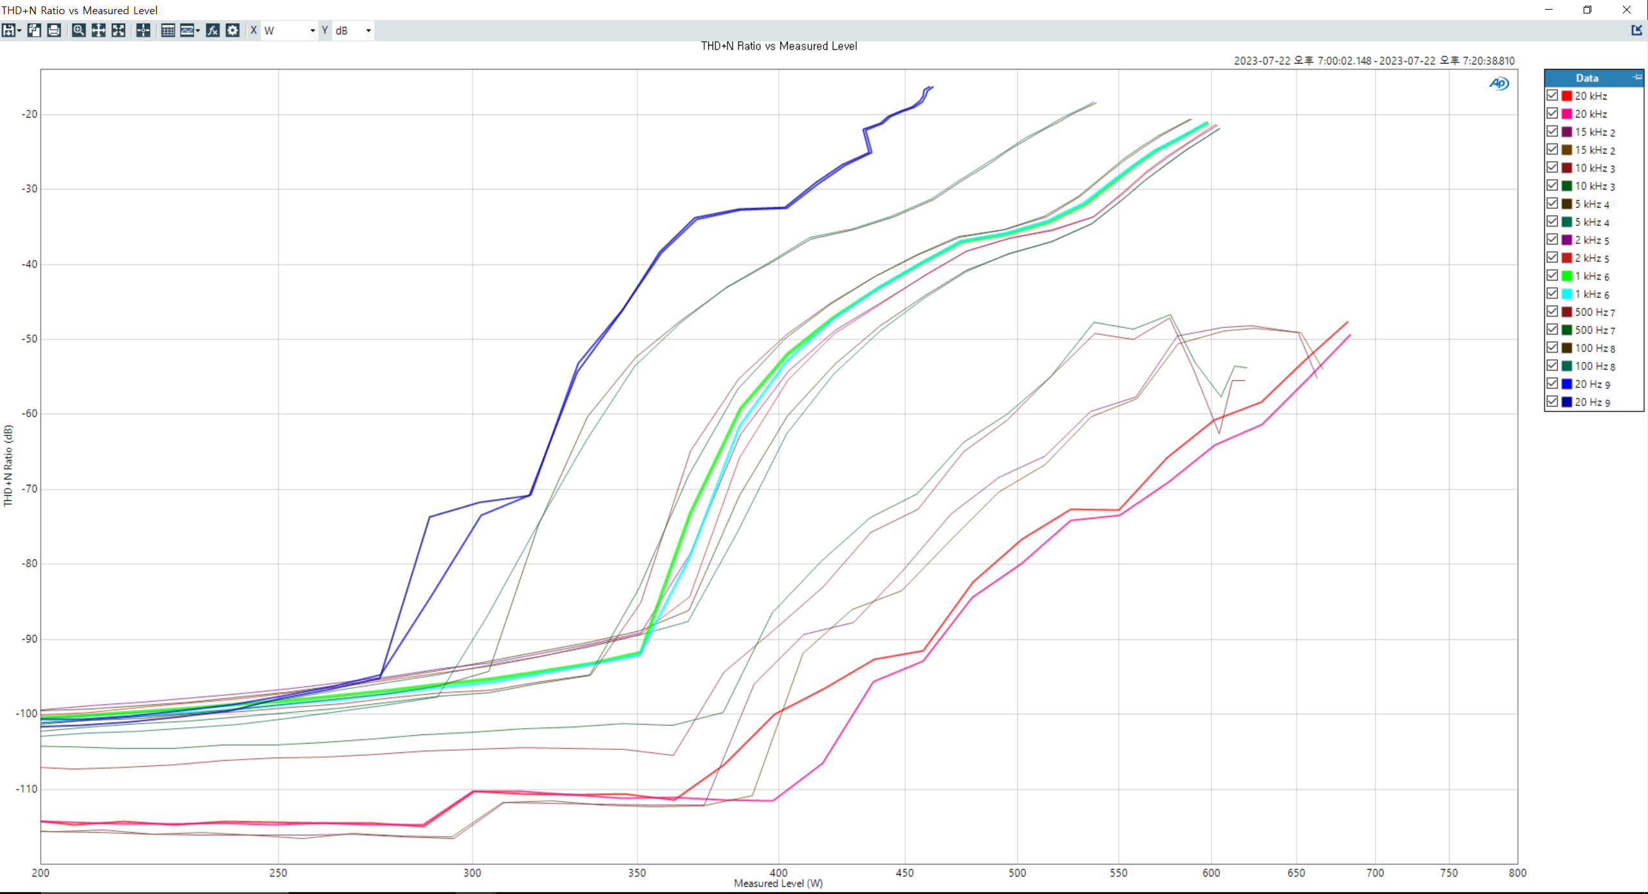The width and height of the screenshot is (1648, 894).
Task: Click the save graph data icon
Action: coord(8,30)
